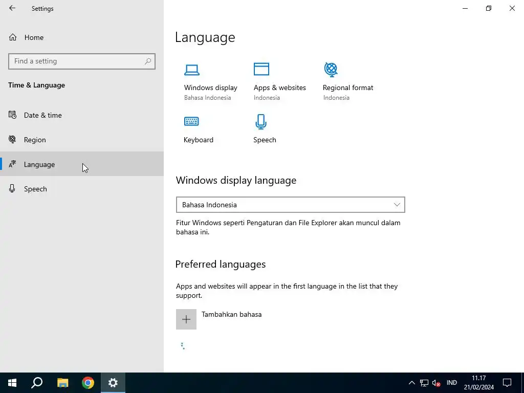Click the Apps & websites window icon
This screenshot has height=393, width=524.
[261, 69]
